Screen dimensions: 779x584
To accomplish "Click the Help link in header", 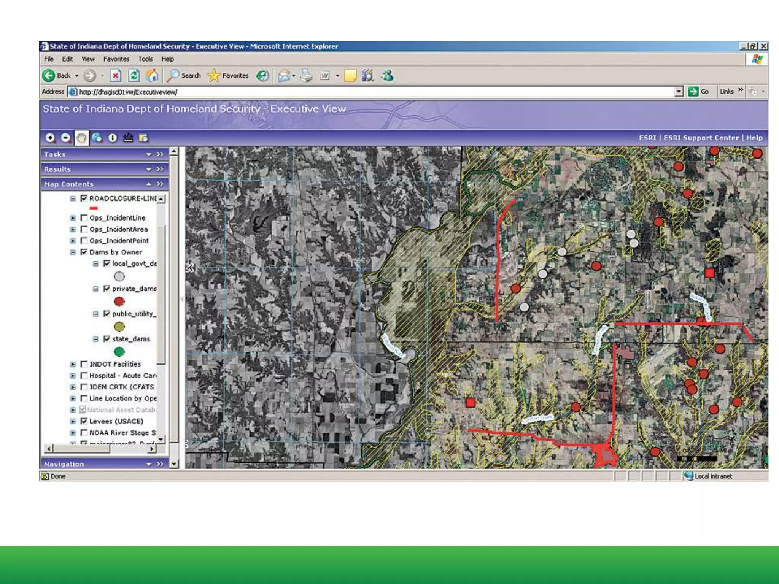I will 754,138.
